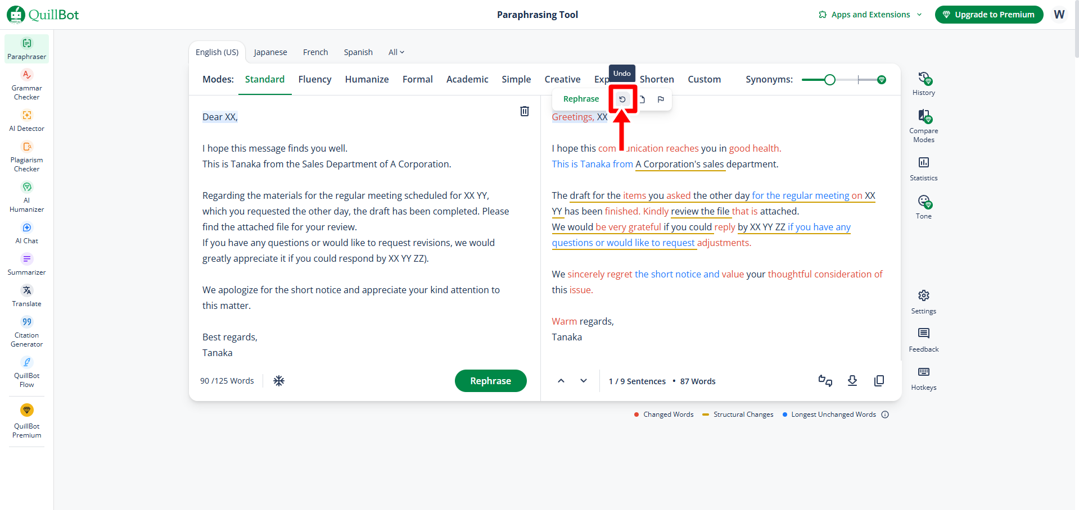
Task: Go to next sentence arrow
Action: (584, 381)
